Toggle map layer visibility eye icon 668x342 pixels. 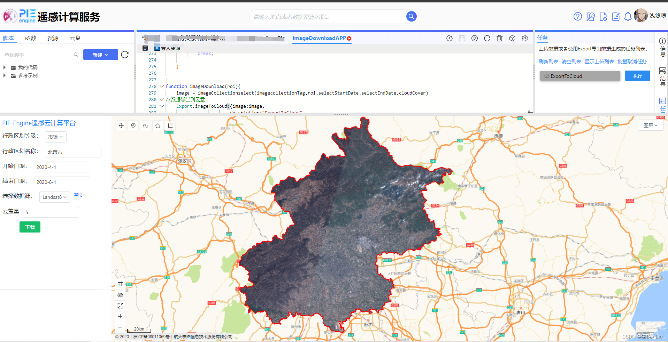[x=120, y=295]
